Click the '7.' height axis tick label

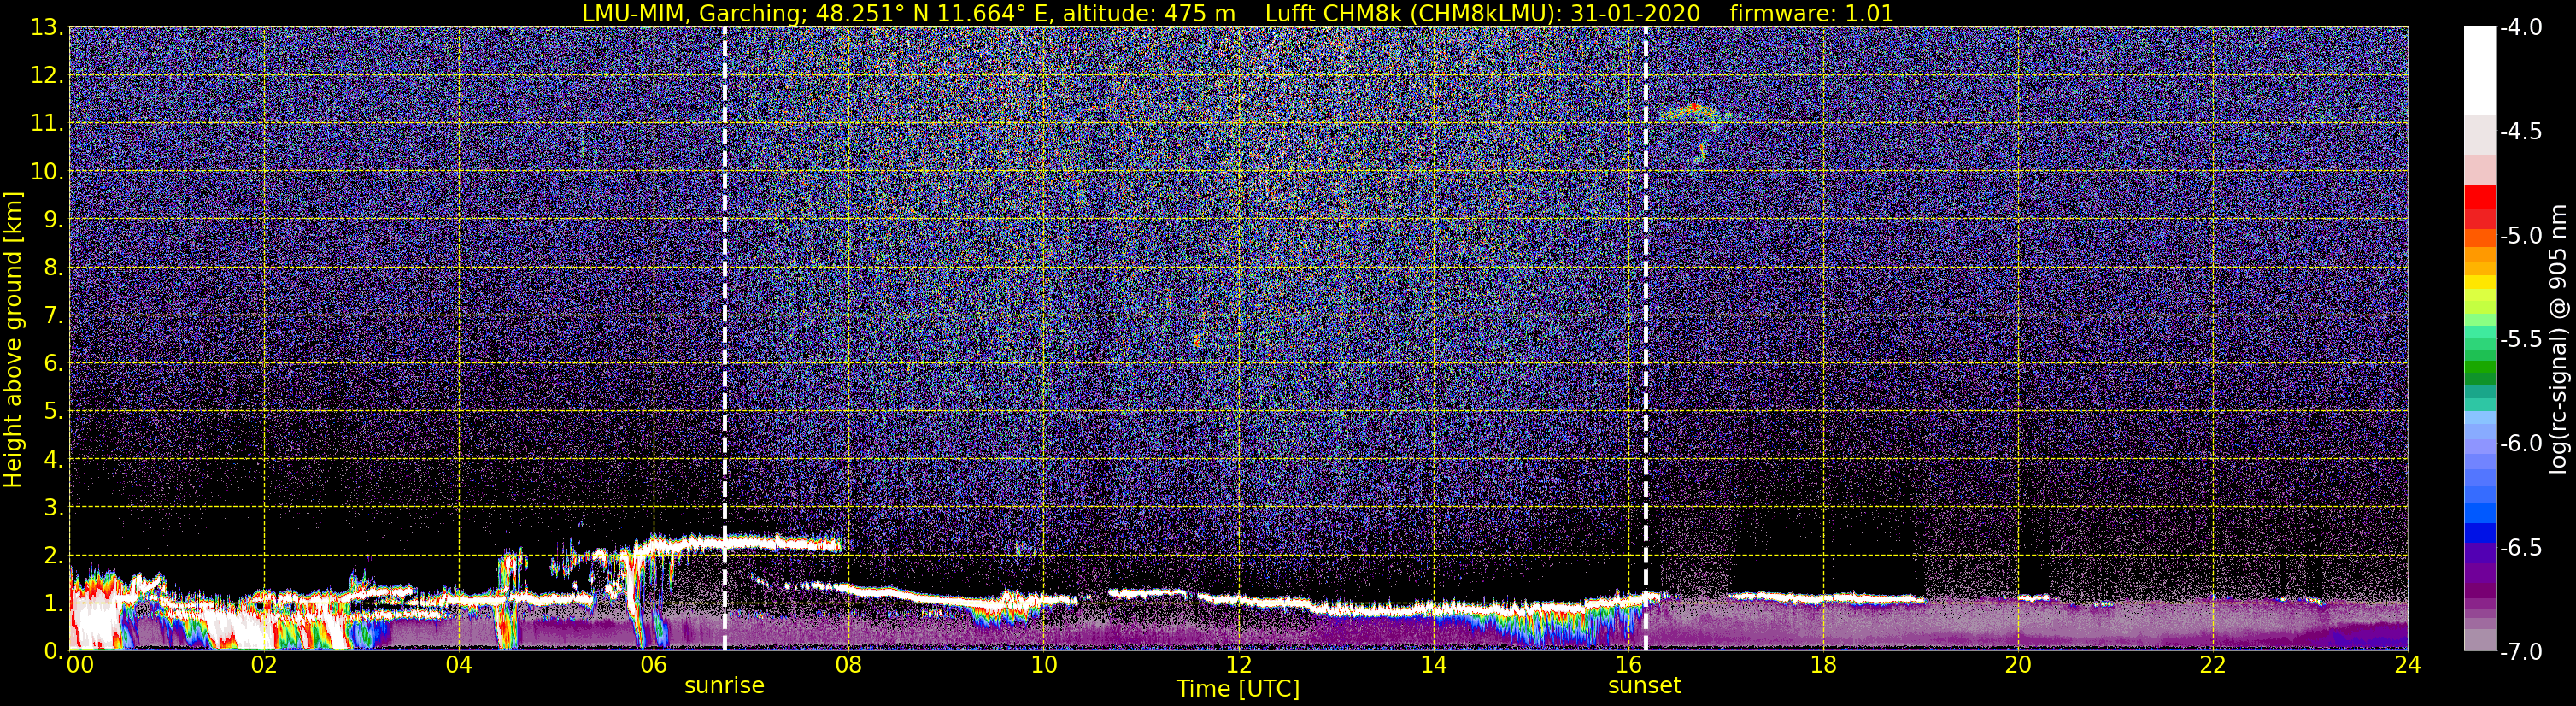point(52,315)
